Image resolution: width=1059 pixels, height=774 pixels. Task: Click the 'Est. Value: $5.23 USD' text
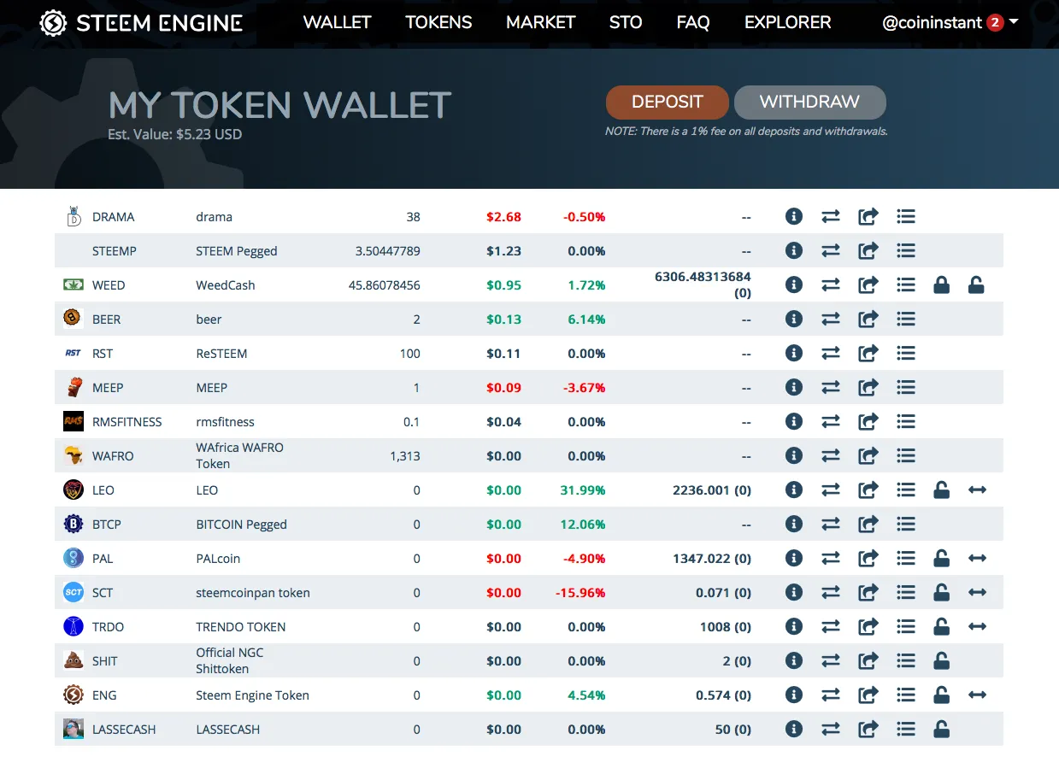(x=175, y=135)
